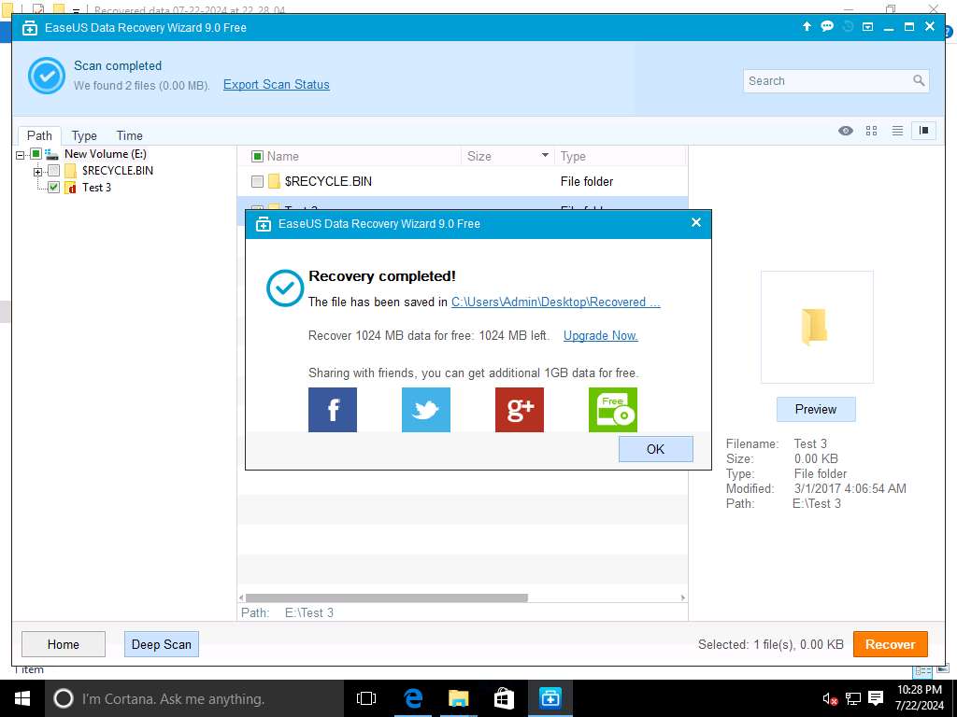This screenshot has width=957, height=717.
Task: Click right arrow of horizontal scrollbar
Action: 682,598
